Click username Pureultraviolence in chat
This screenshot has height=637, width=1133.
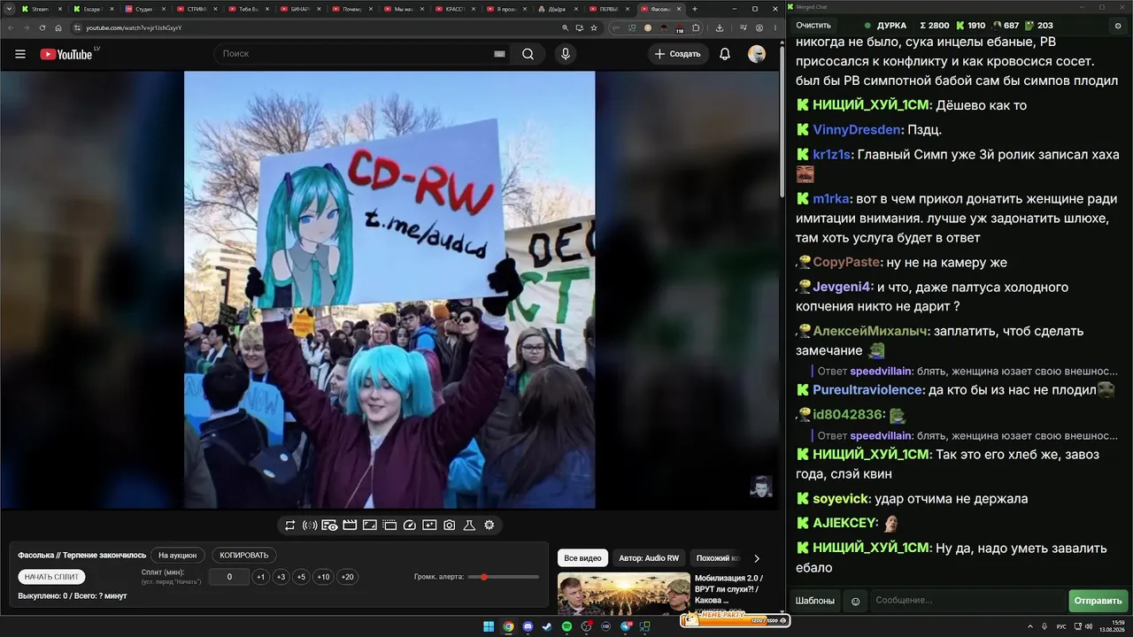pos(867,390)
